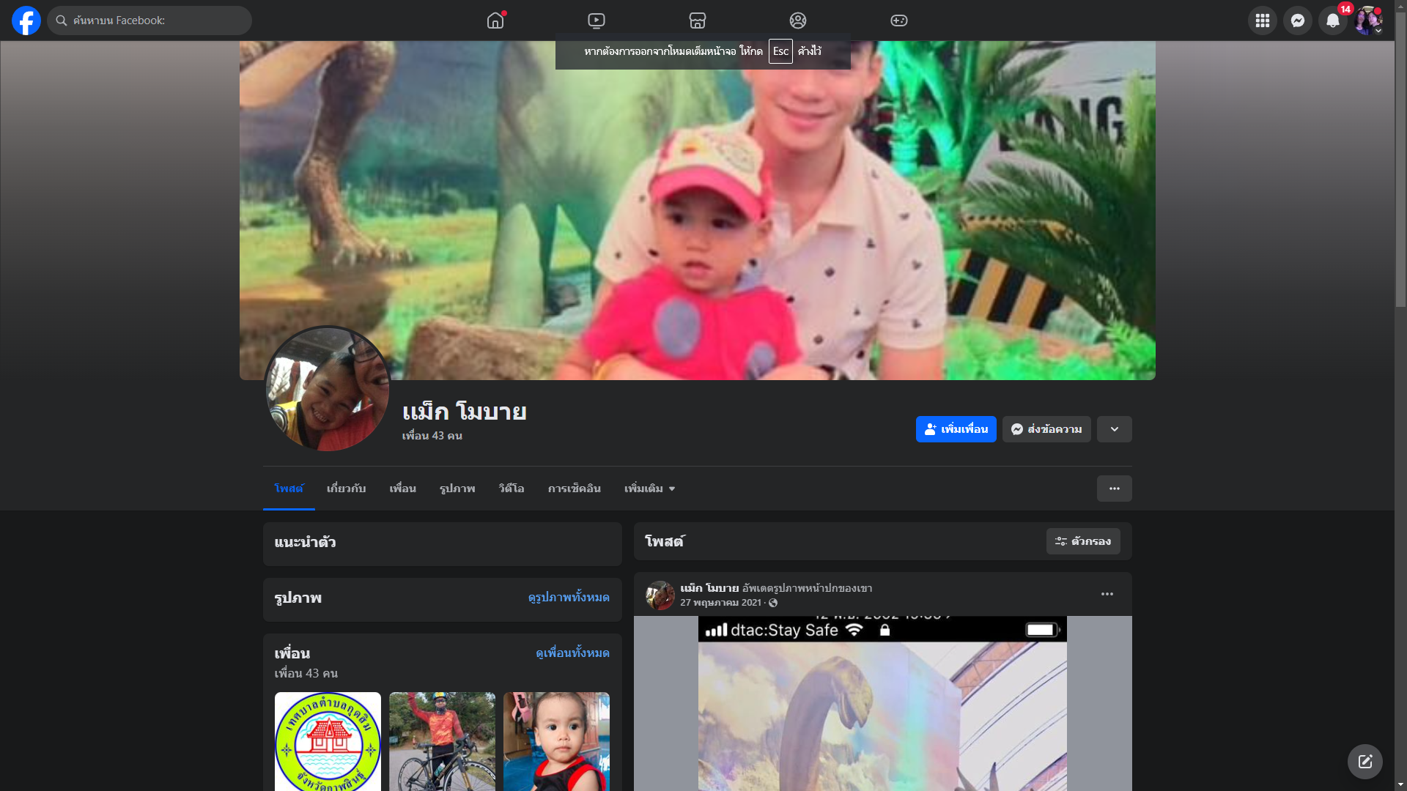Open Messenger from the top bar
Viewport: 1407px width, 791px height.
click(x=1297, y=21)
